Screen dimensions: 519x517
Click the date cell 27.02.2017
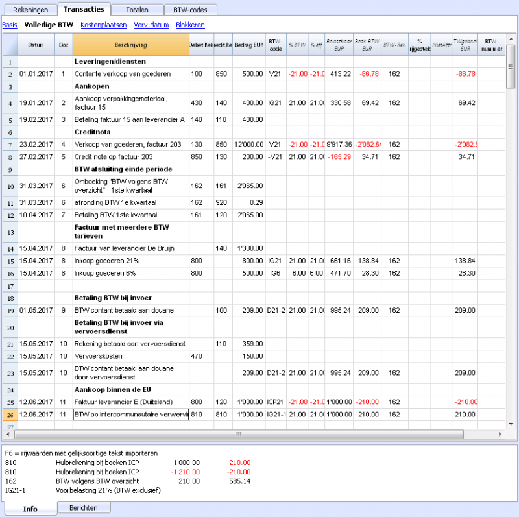(36, 157)
